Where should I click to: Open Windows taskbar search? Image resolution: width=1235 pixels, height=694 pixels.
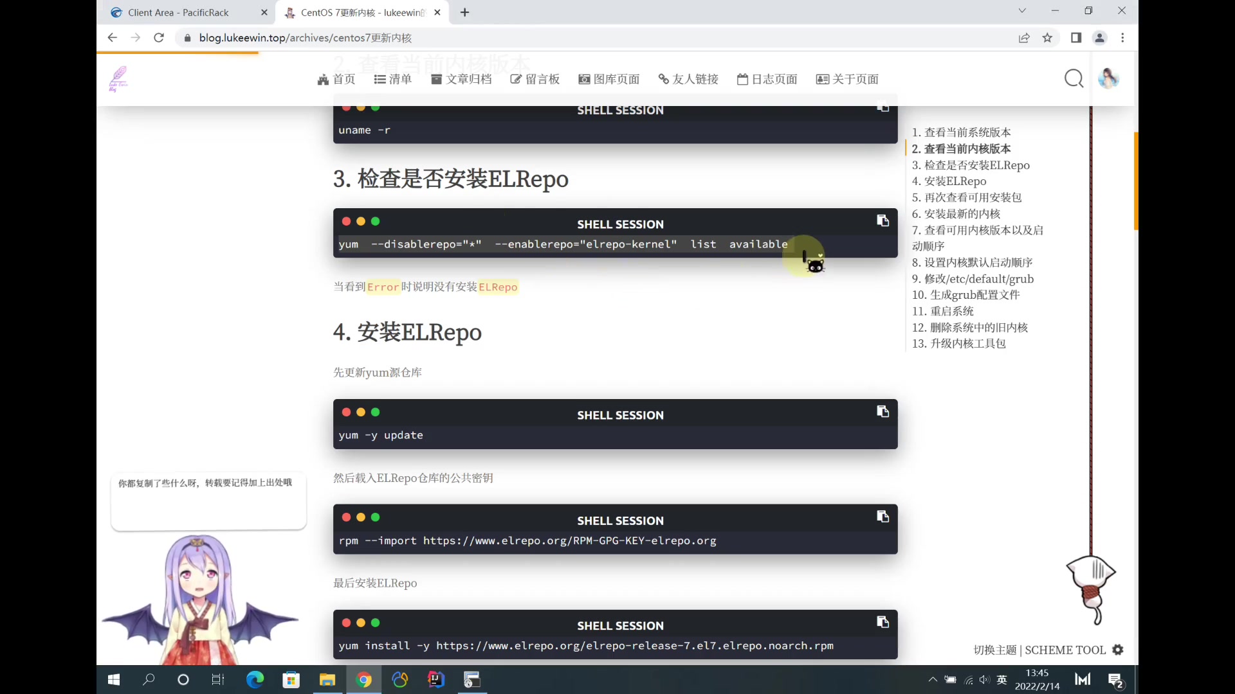[x=149, y=680]
